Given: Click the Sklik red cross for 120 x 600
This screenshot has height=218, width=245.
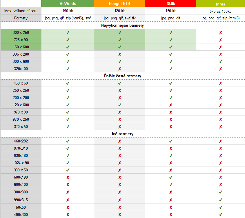Looking at the screenshot, I should tap(170, 105).
